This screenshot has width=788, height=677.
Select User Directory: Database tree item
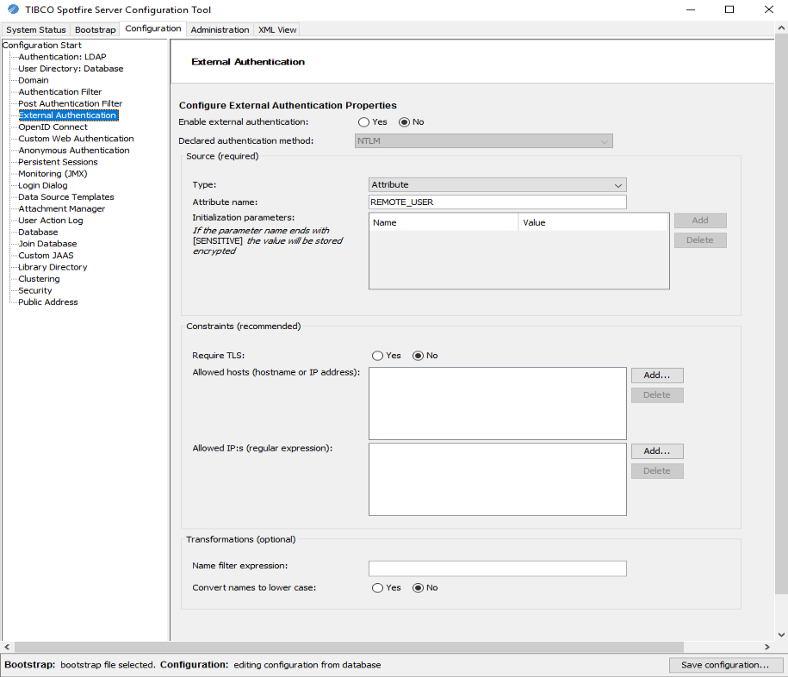pyautogui.click(x=71, y=69)
